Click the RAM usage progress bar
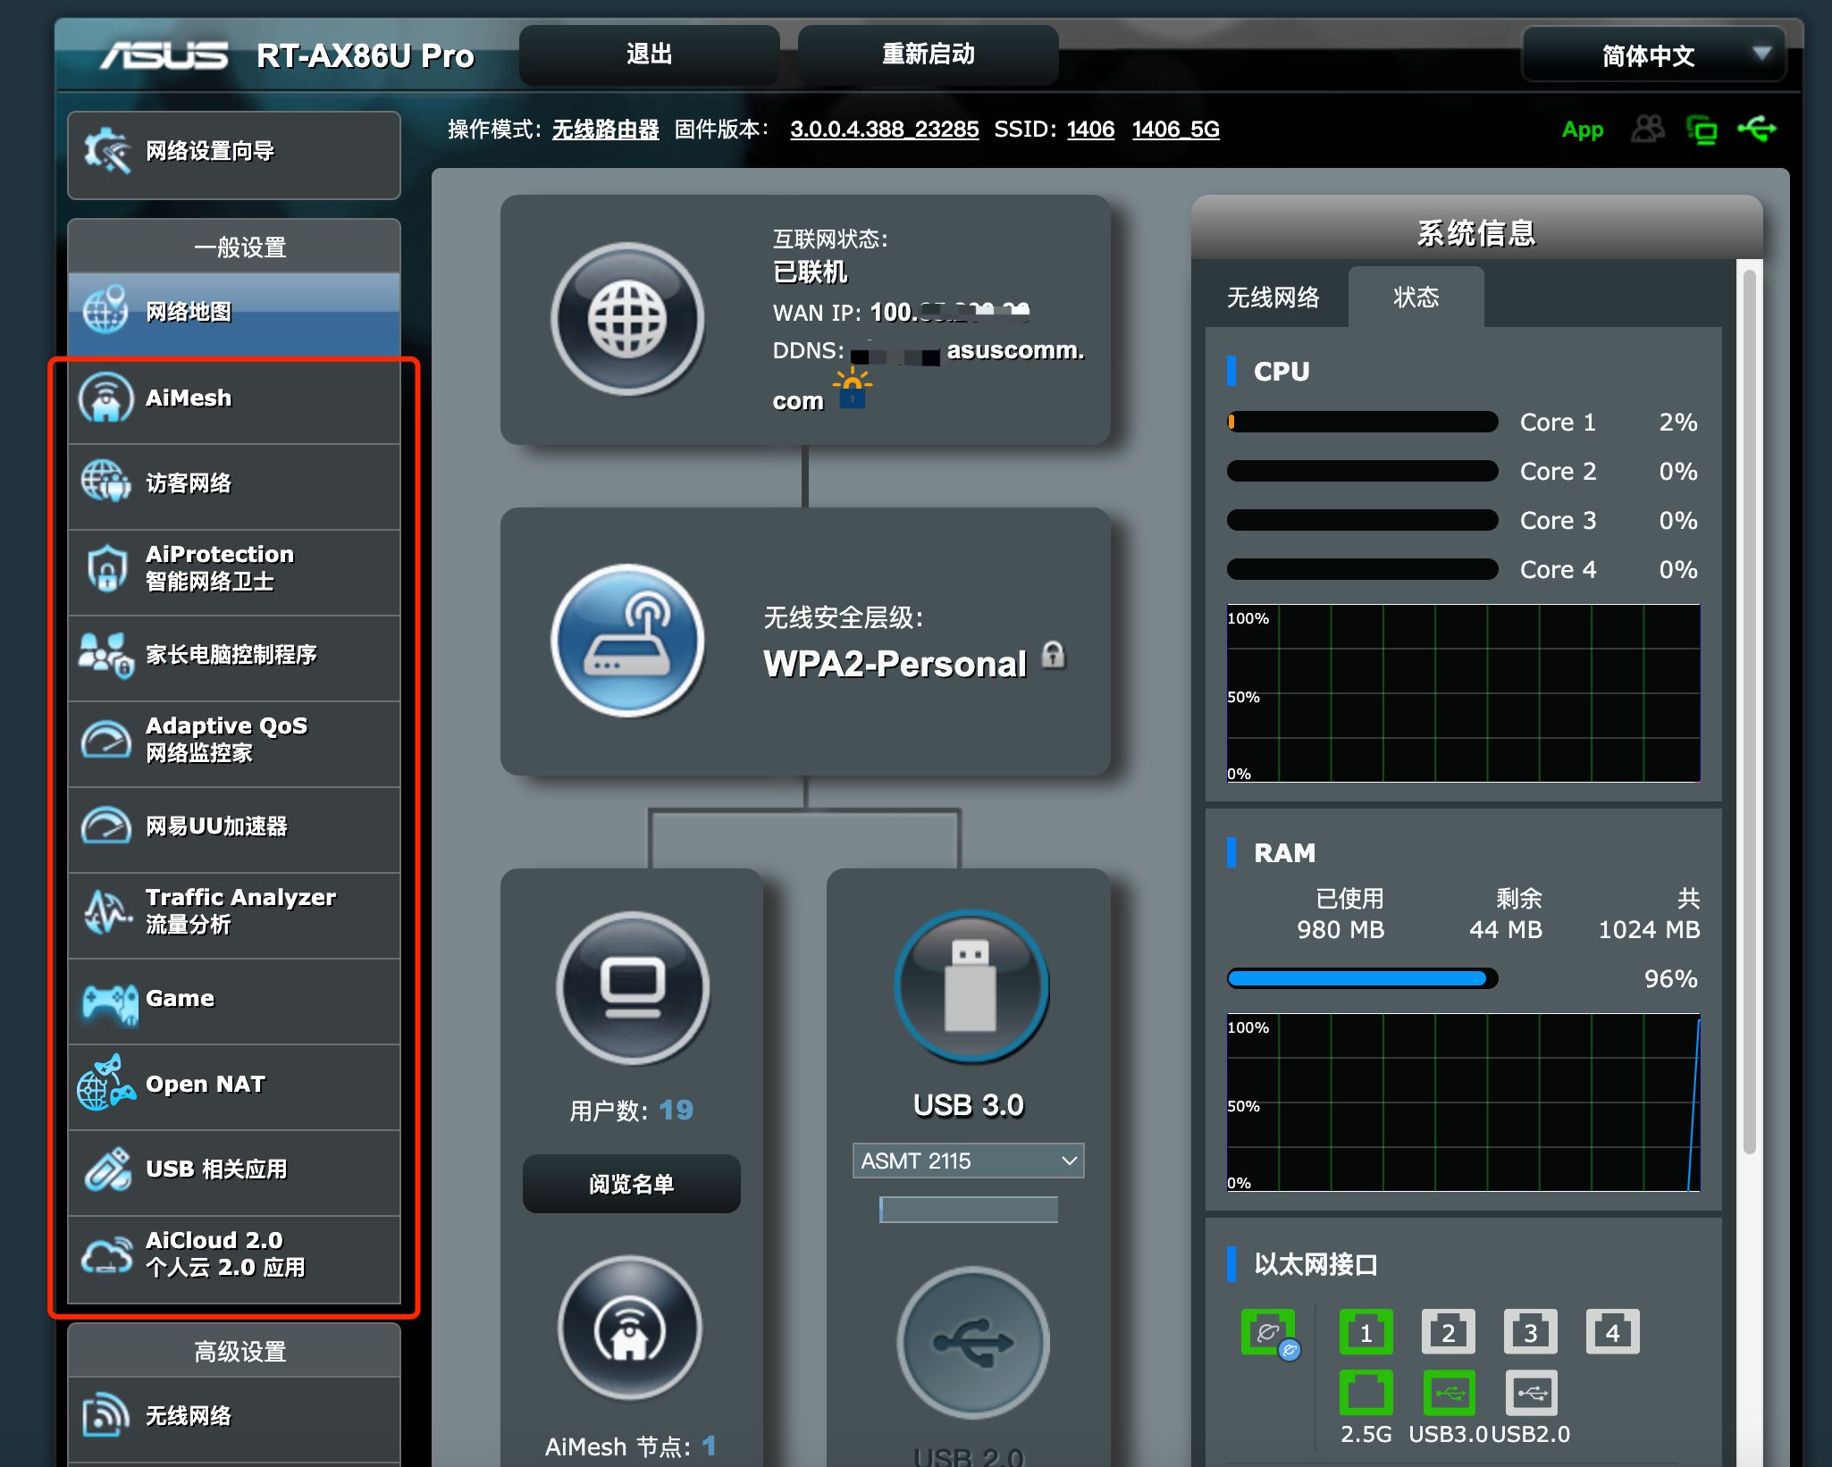The width and height of the screenshot is (1832, 1467). [x=1362, y=978]
